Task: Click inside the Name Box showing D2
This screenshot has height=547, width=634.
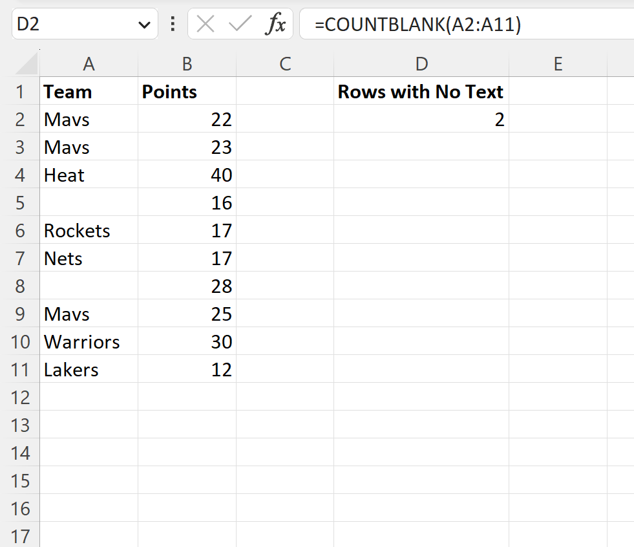Action: tap(71, 25)
